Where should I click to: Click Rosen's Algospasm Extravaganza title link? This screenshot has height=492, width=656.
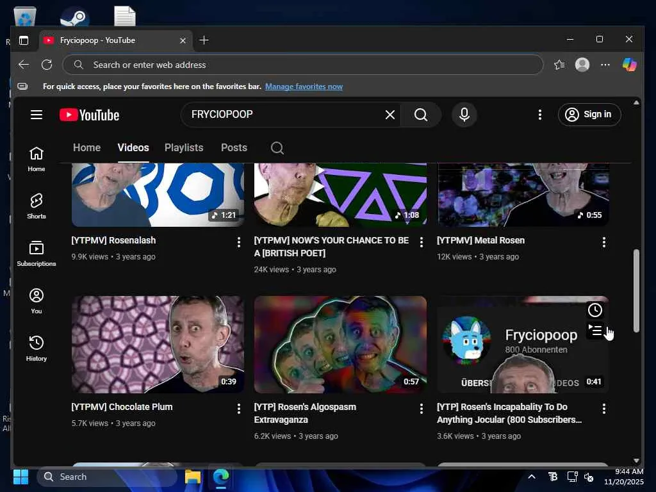(x=305, y=413)
